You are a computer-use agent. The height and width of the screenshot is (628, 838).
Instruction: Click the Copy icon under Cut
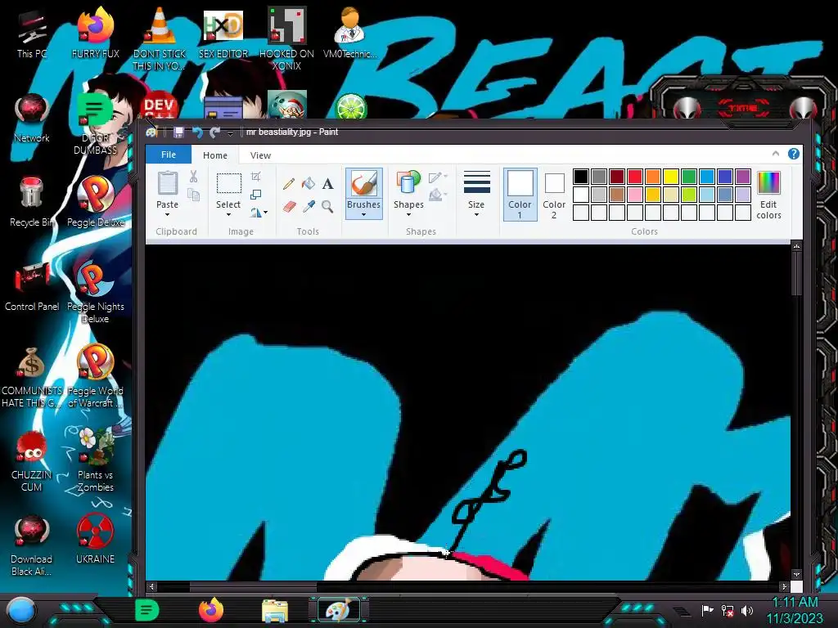[x=193, y=195]
